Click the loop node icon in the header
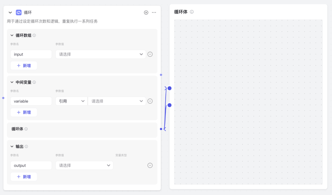332x195 pixels. coord(18,12)
